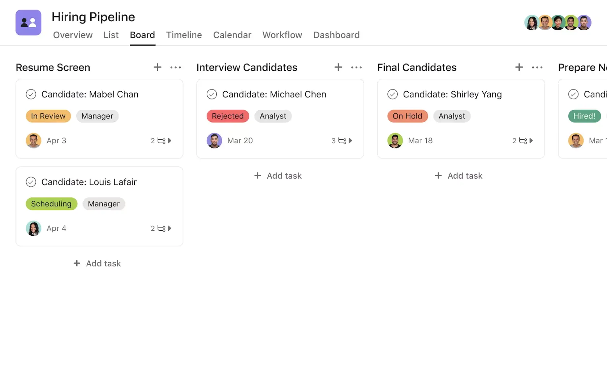Expand subtasks on Michael Chen's card
The height and width of the screenshot is (387, 607).
click(351, 141)
